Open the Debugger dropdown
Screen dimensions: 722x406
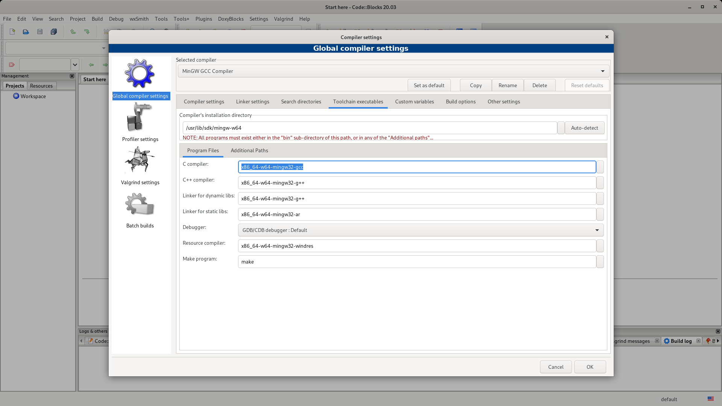pos(421,230)
